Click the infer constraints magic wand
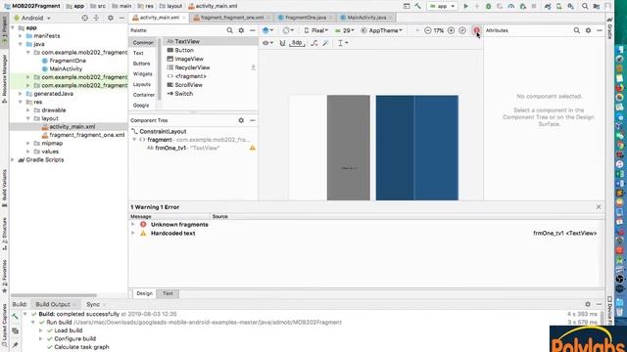Image resolution: width=627 pixels, height=352 pixels. click(x=326, y=43)
